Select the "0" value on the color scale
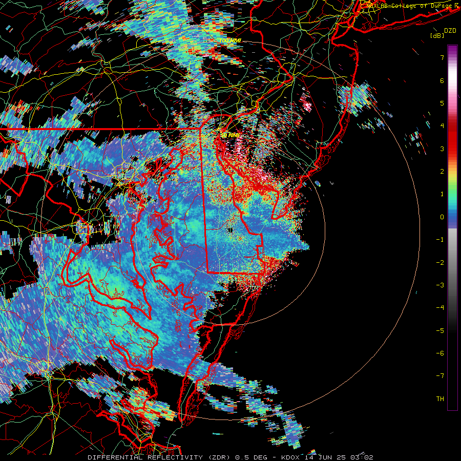Viewport: 461px width, 461px height. coord(442,217)
